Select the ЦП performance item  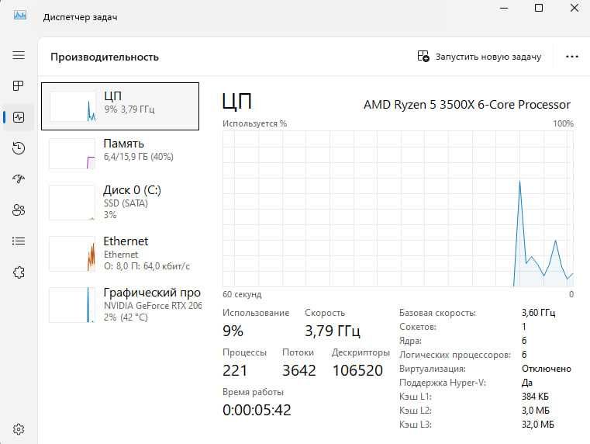tap(120, 106)
